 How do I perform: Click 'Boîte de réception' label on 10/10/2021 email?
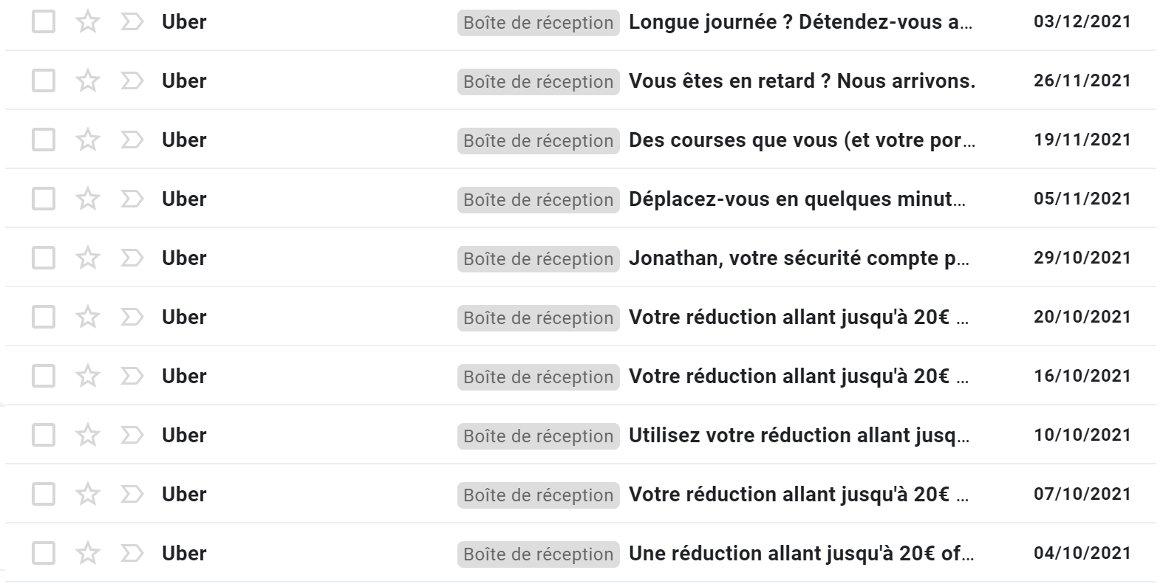tap(539, 436)
